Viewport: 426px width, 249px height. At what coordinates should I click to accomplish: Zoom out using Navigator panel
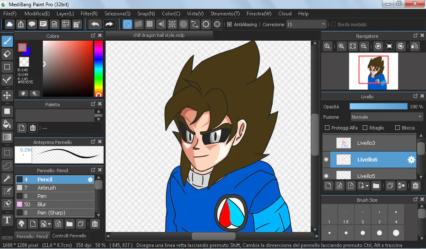click(x=364, y=46)
